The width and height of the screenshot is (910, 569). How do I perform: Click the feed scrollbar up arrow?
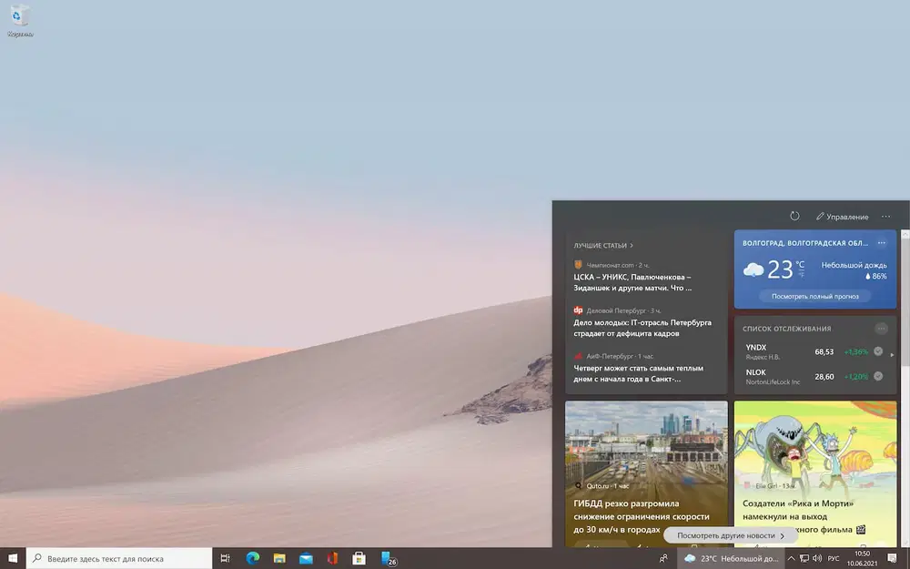pyautogui.click(x=905, y=233)
